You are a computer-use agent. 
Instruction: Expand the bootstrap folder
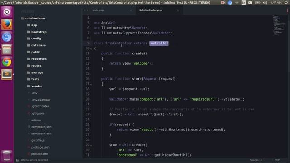coord(37,32)
